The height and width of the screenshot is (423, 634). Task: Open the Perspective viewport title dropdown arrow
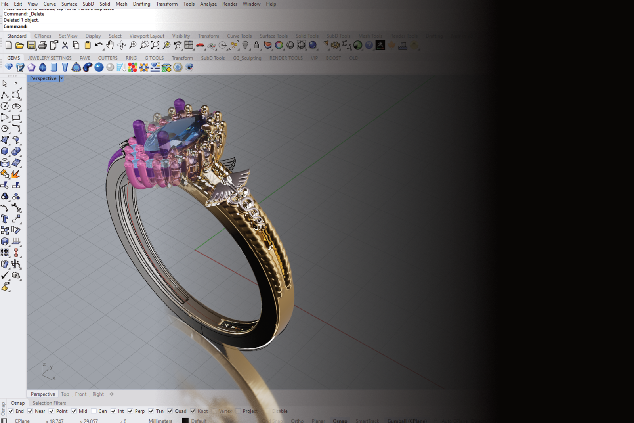click(61, 78)
